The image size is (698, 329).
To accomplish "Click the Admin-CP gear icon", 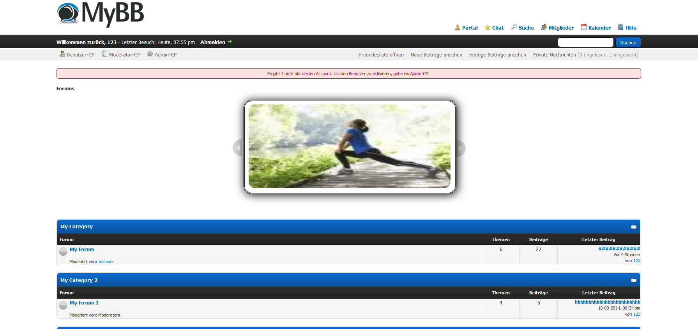I will point(150,54).
